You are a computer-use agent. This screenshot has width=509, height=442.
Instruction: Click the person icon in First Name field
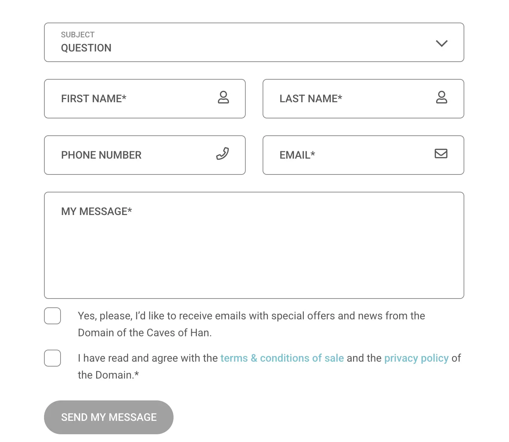pyautogui.click(x=223, y=97)
